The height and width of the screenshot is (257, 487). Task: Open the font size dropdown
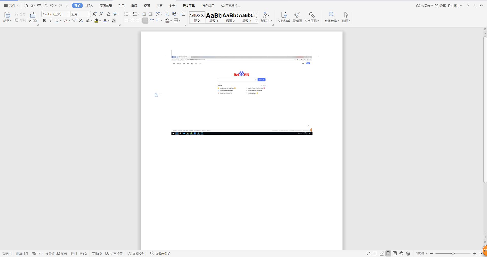coord(89,14)
